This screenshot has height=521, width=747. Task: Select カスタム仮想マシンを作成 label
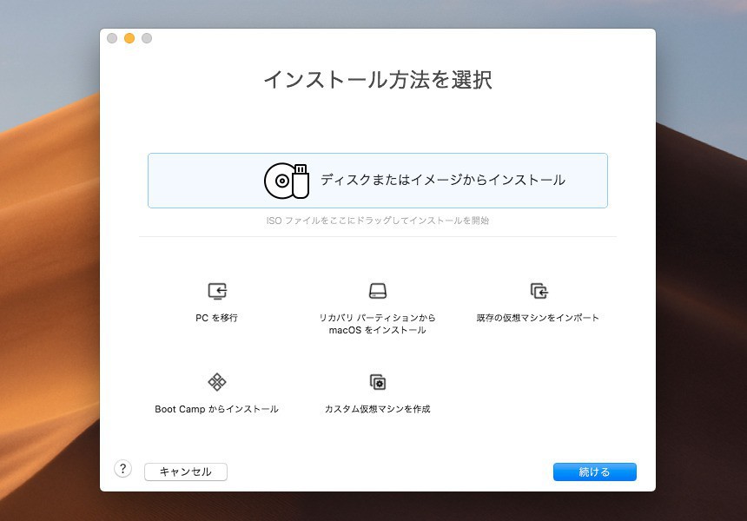pos(377,409)
